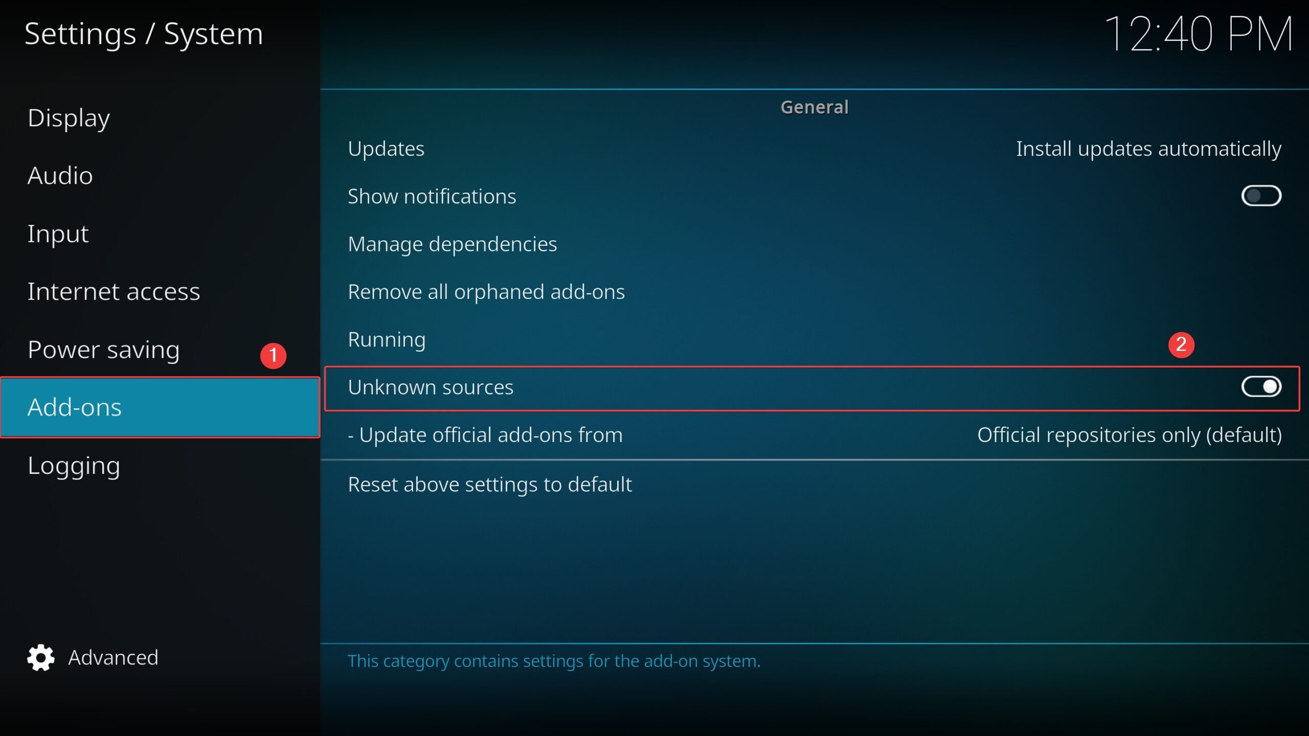Viewport: 1309px width, 736px height.
Task: Select Update official add-ons dropdown
Action: coord(1129,434)
